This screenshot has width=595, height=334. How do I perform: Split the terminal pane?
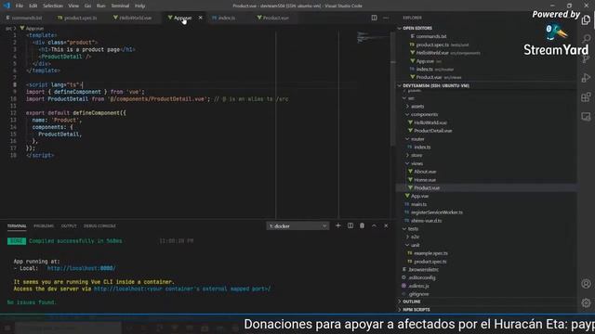[350, 225]
